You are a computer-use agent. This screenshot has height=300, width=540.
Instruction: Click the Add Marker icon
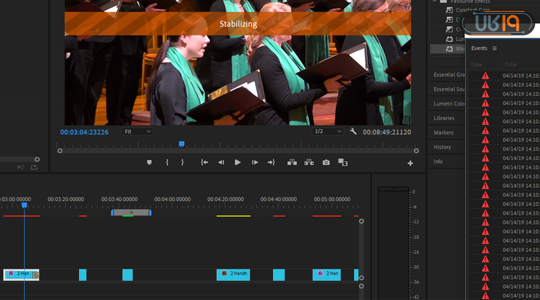[x=149, y=163]
